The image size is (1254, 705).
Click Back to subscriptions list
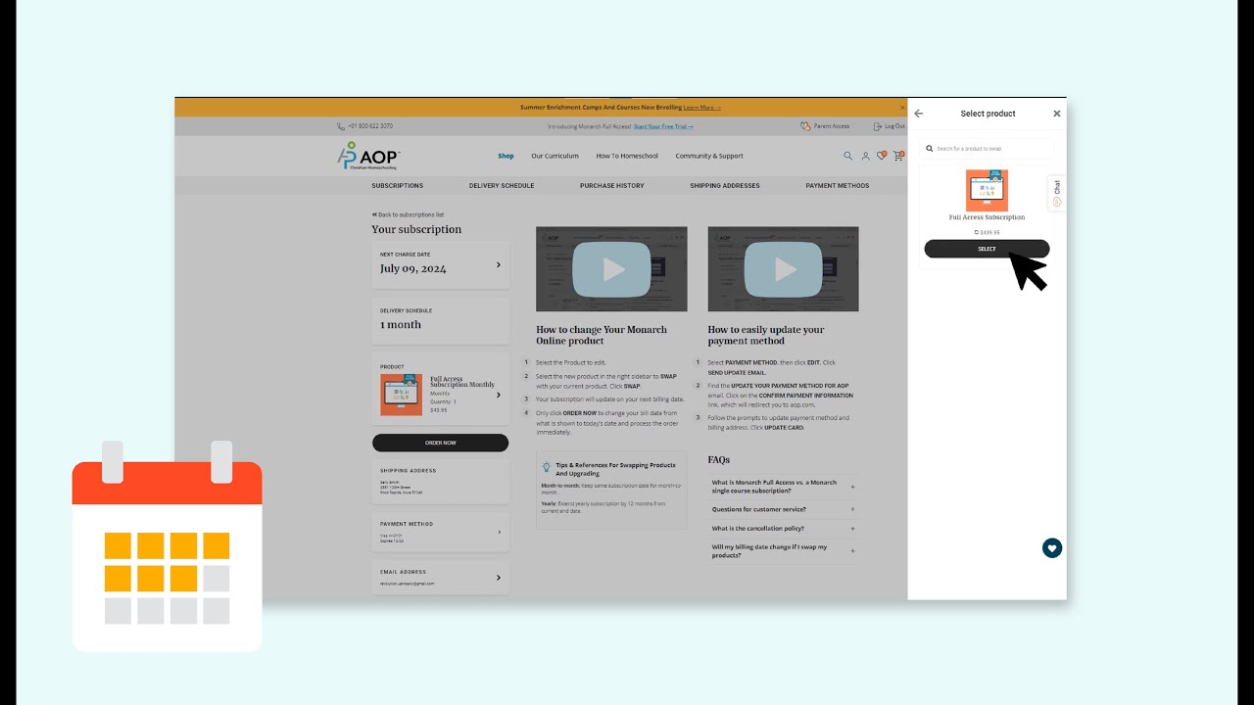coord(408,214)
